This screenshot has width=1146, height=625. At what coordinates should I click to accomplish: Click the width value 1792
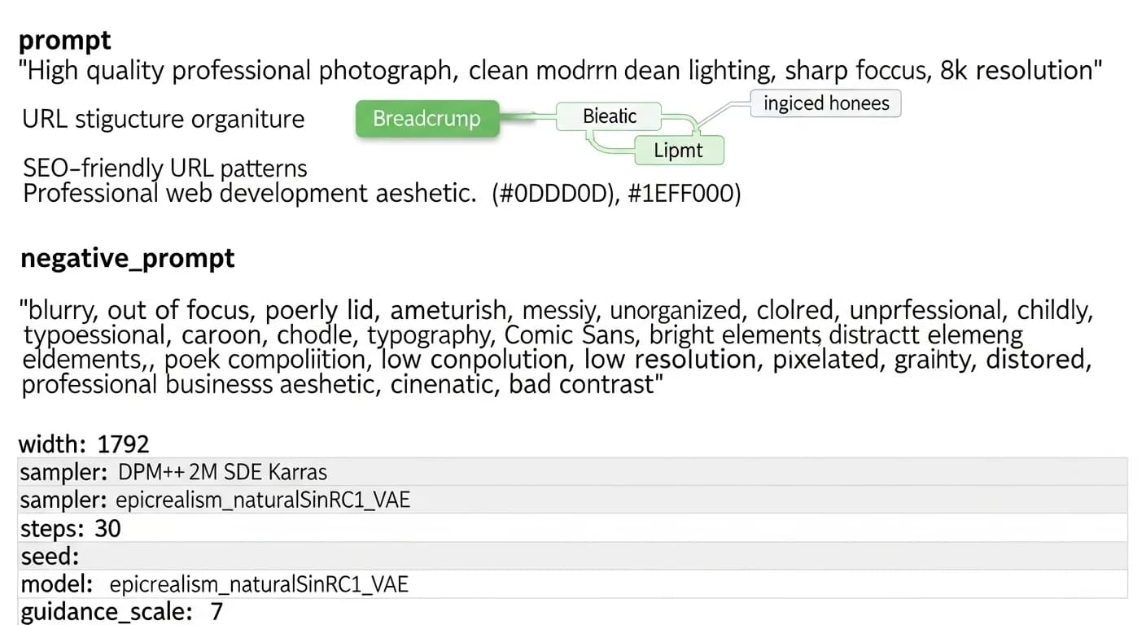coord(123,444)
